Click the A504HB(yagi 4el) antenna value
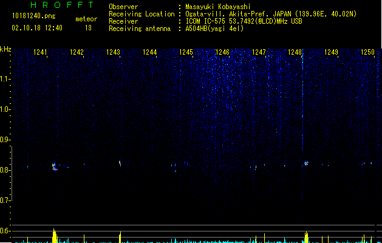The width and height of the screenshot is (382, 243). (x=214, y=29)
